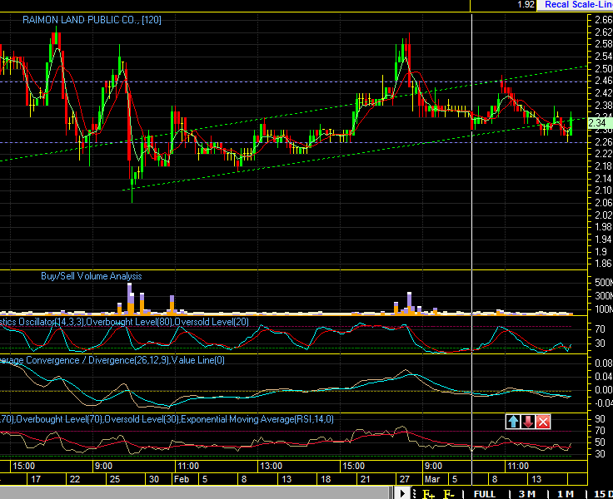Switch to the 1 M time range
613x499 pixels.
pyautogui.click(x=565, y=494)
